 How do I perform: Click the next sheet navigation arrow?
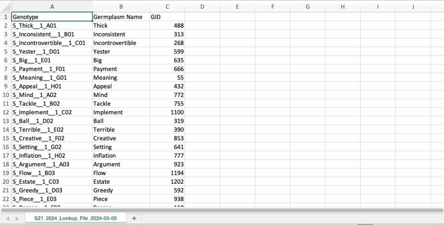pos(17,218)
